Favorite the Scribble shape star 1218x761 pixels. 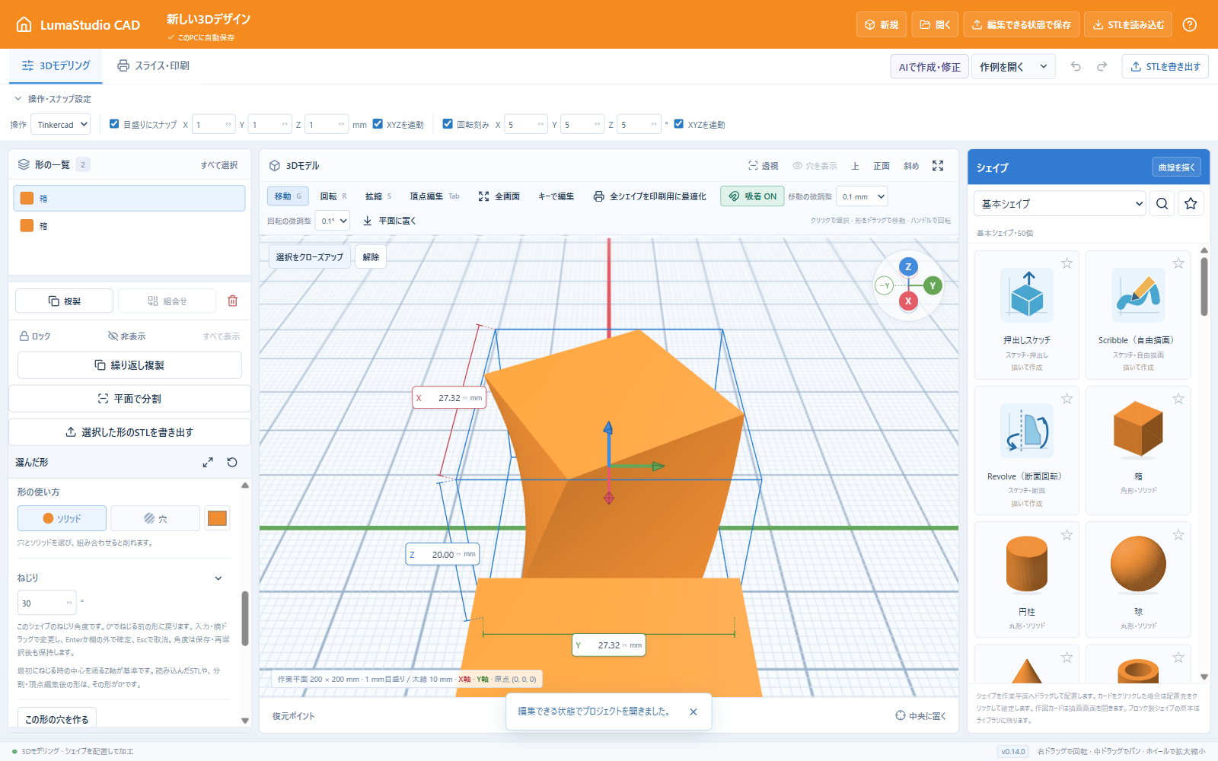point(1178,263)
